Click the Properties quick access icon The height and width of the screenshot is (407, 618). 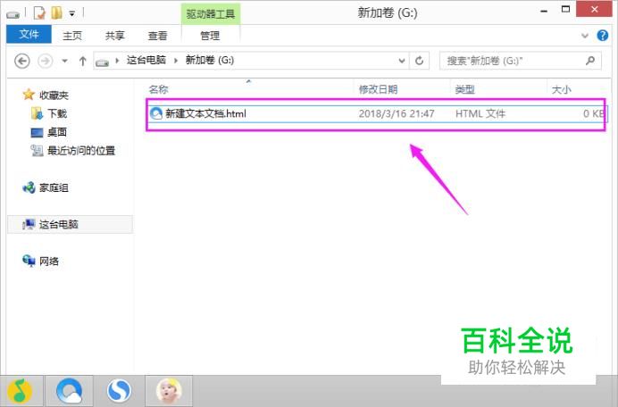[x=39, y=13]
